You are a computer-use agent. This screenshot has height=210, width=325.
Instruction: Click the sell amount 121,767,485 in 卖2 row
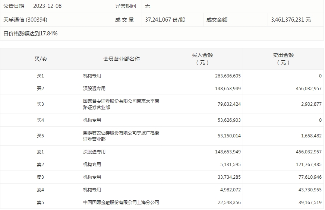pos(304,165)
